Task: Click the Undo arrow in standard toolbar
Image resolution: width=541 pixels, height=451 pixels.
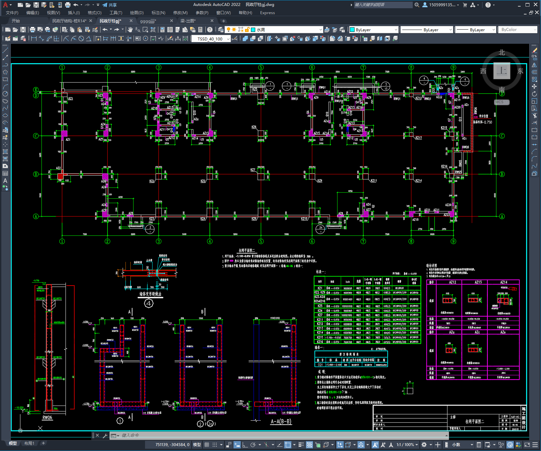Action: 105,30
